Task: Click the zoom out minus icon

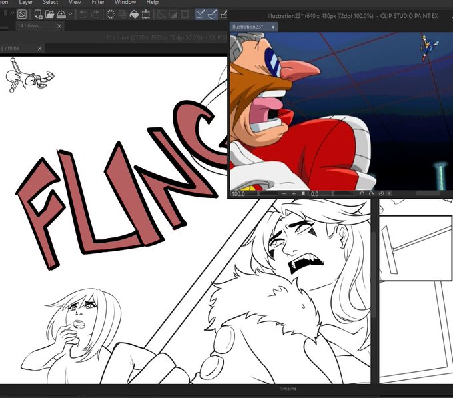Action: 284,193
